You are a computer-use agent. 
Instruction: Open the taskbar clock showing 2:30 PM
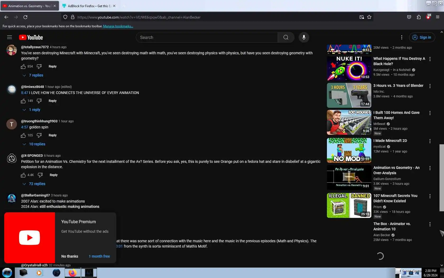[x=431, y=273]
